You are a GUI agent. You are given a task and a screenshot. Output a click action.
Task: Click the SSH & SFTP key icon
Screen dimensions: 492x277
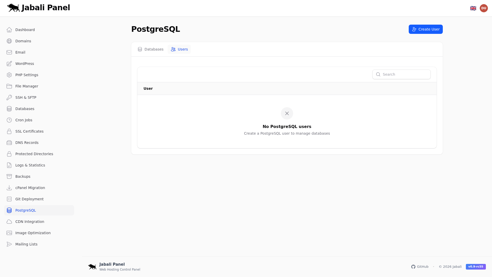pos(9,97)
